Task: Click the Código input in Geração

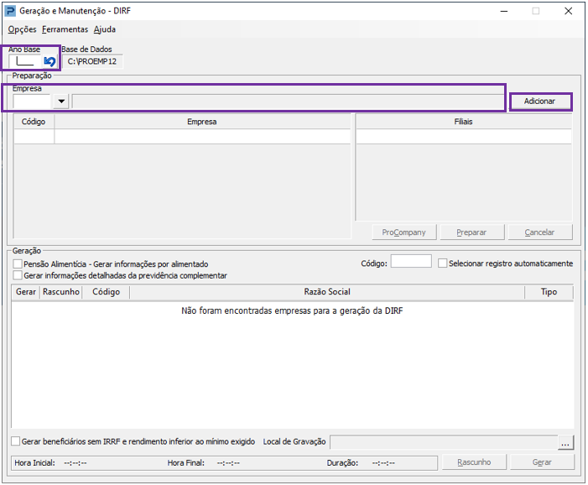Action: pos(411,261)
